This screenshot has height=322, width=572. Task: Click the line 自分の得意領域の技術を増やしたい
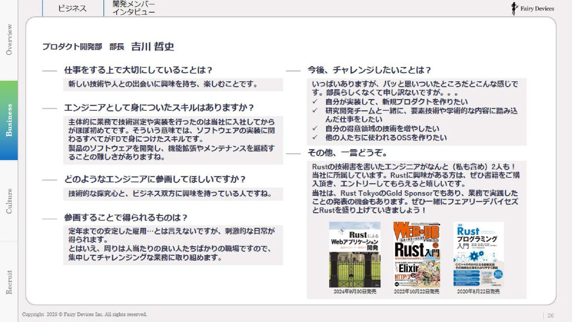pos(382,129)
